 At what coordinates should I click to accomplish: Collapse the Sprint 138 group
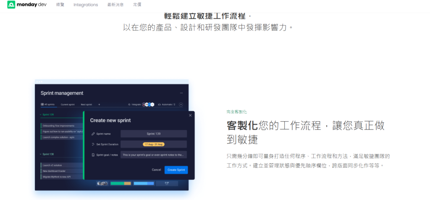[41, 154]
